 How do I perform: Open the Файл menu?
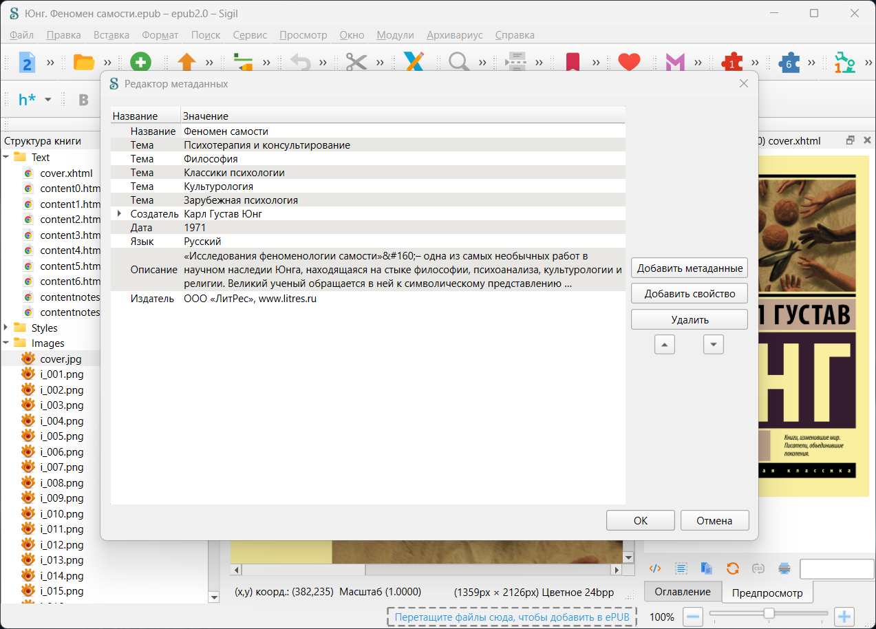22,35
